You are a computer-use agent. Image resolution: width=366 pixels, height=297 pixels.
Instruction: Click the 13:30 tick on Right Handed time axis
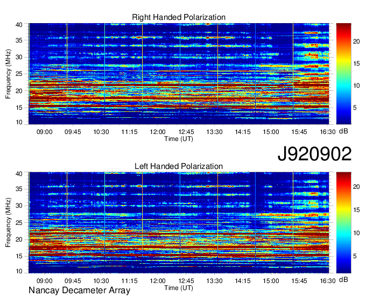(x=215, y=132)
